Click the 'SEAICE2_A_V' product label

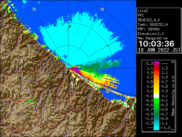(x=148, y=20)
